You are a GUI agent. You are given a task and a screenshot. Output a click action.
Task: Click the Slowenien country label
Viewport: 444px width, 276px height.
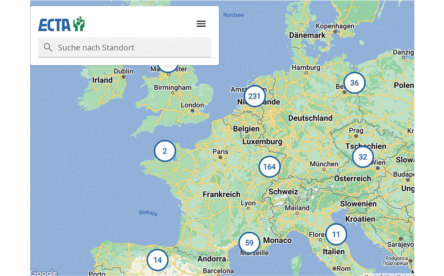point(359,204)
